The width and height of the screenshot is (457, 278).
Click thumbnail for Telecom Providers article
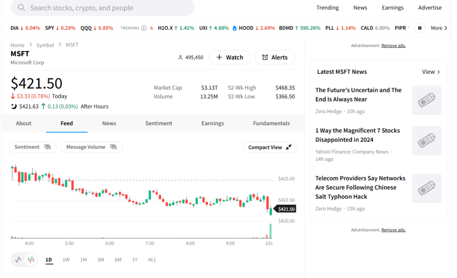click(427, 188)
